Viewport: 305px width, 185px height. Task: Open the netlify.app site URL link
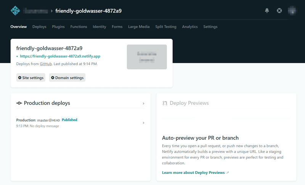tap(60, 56)
